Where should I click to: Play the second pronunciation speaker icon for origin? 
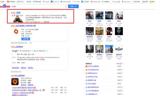[x=45, y=51]
